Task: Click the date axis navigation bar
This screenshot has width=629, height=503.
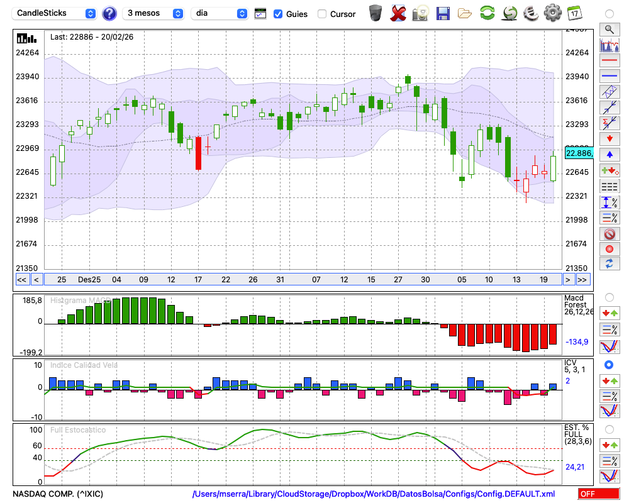Action: 303,280
